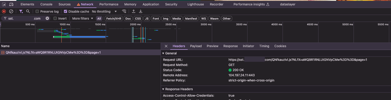Clear the network log
391x100 pixels.
coord(11,11)
